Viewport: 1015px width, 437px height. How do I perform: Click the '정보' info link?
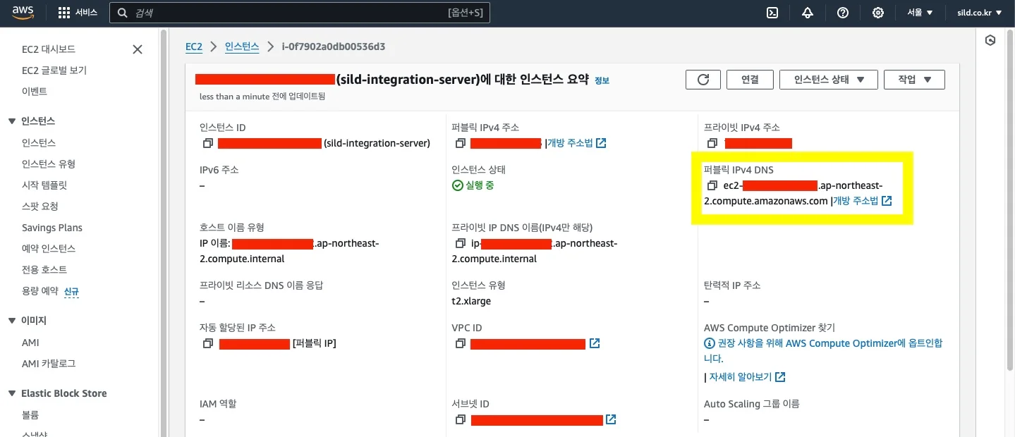pos(602,80)
